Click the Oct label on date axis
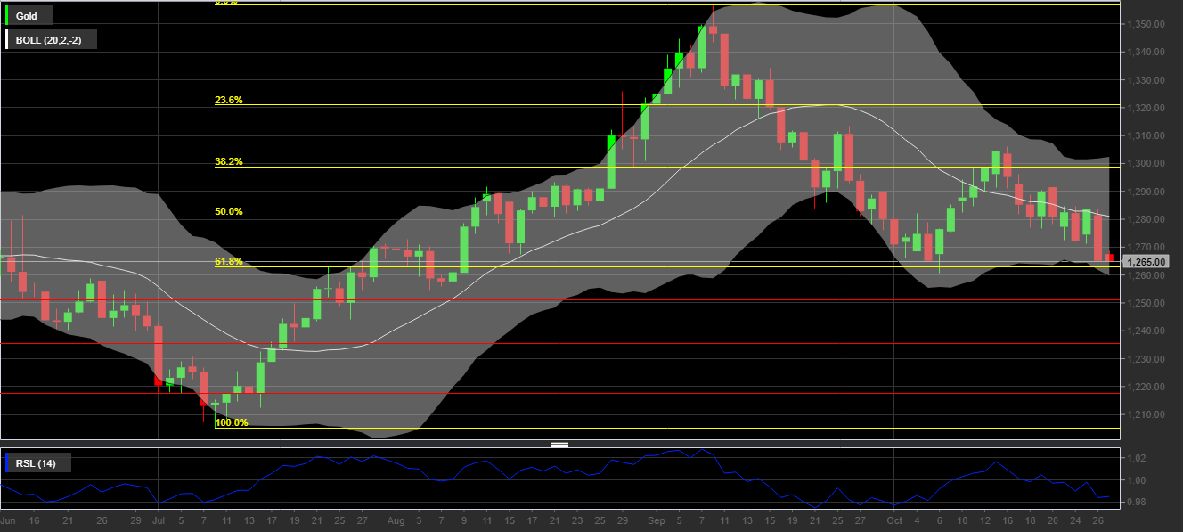This screenshot has height=532, width=1183. pyautogui.click(x=894, y=520)
